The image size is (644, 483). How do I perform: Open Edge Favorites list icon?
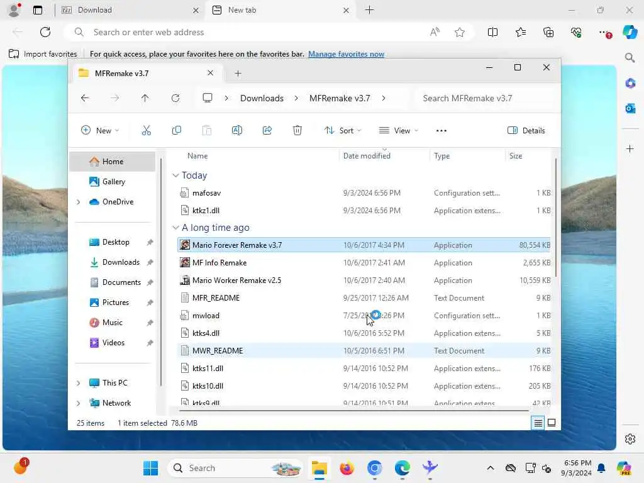520,32
